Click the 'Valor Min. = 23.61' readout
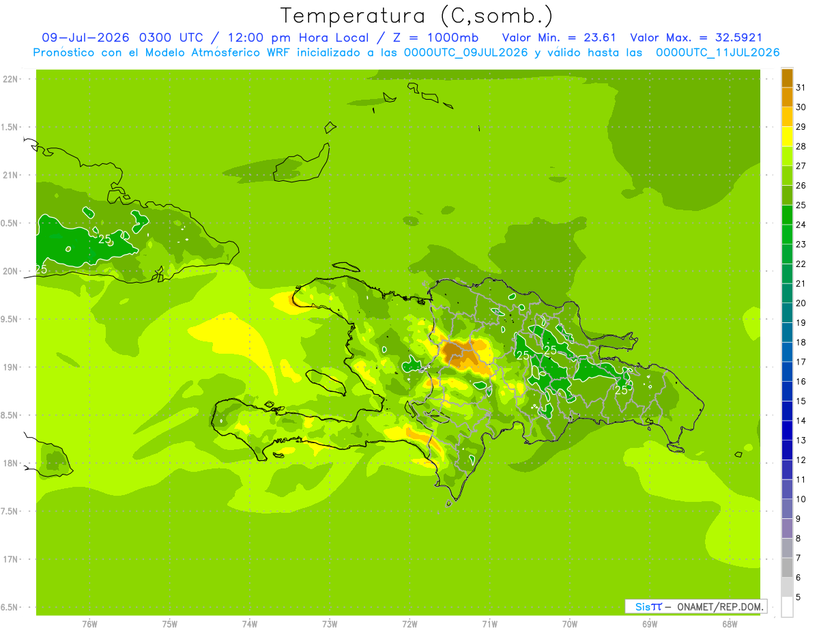The image size is (819, 633). (560, 38)
